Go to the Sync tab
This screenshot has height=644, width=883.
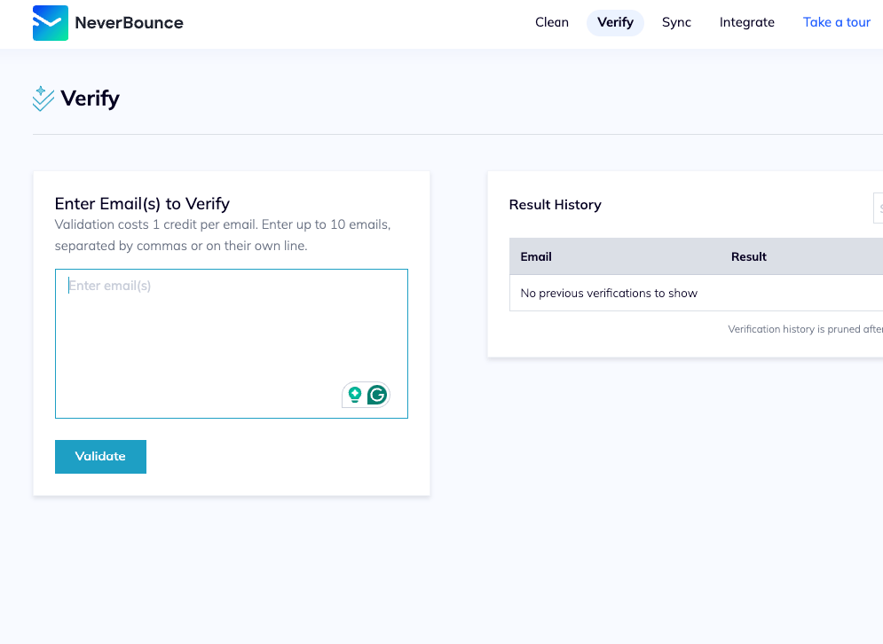tap(676, 22)
